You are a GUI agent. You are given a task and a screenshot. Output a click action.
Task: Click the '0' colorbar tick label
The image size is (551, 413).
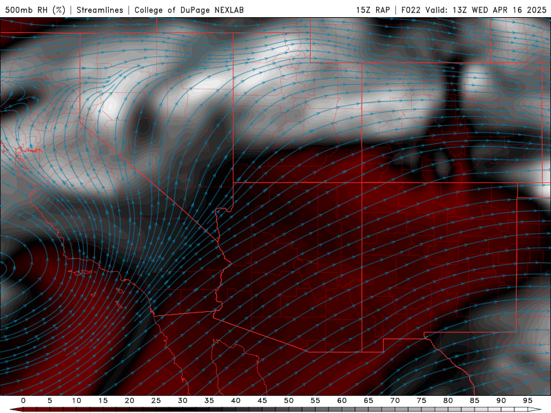point(23,401)
